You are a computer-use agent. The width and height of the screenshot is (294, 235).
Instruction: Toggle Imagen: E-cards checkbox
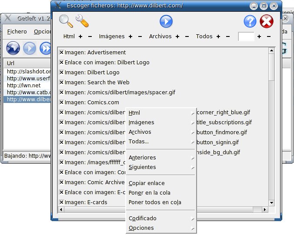click(61, 202)
